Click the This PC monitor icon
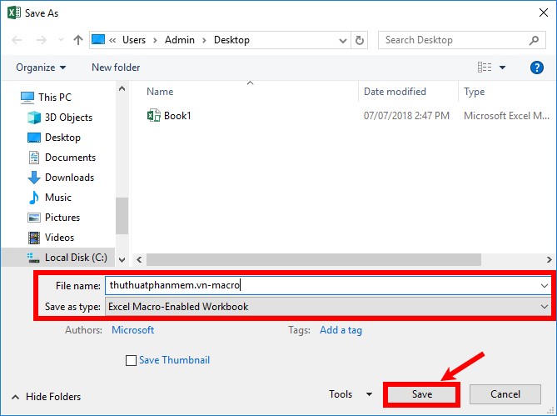The height and width of the screenshot is (416, 557). point(27,98)
